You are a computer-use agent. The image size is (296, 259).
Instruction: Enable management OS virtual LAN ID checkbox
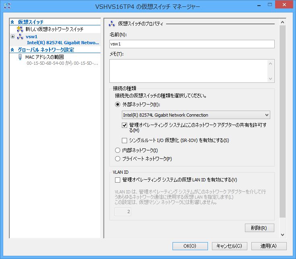coord(117,180)
